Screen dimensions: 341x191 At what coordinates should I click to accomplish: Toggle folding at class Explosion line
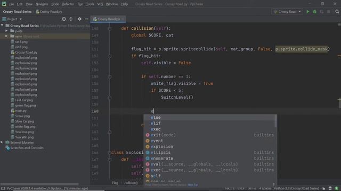tap(110, 153)
